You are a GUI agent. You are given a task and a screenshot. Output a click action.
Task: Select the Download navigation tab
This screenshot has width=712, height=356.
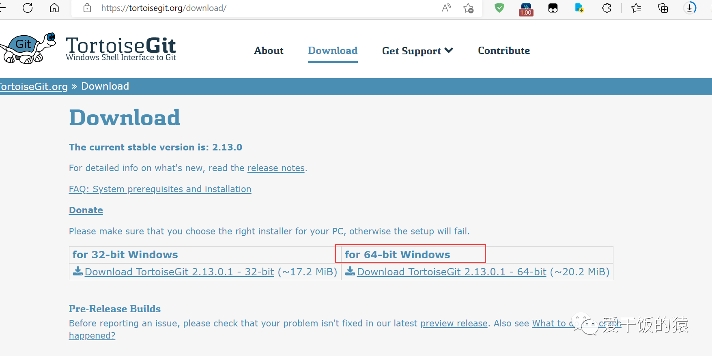click(x=333, y=51)
